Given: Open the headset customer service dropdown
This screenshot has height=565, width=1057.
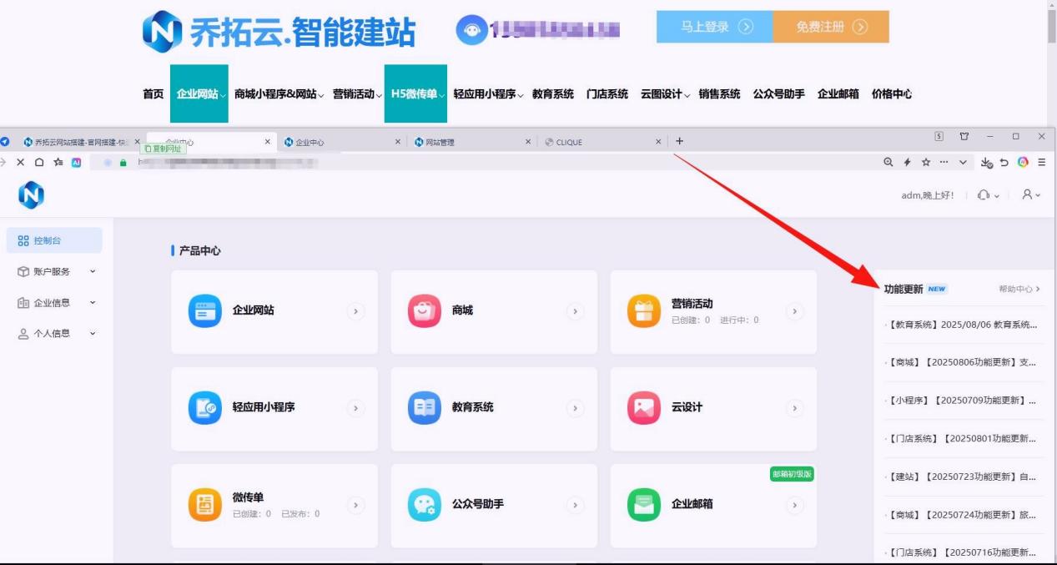Looking at the screenshot, I should (x=987, y=194).
